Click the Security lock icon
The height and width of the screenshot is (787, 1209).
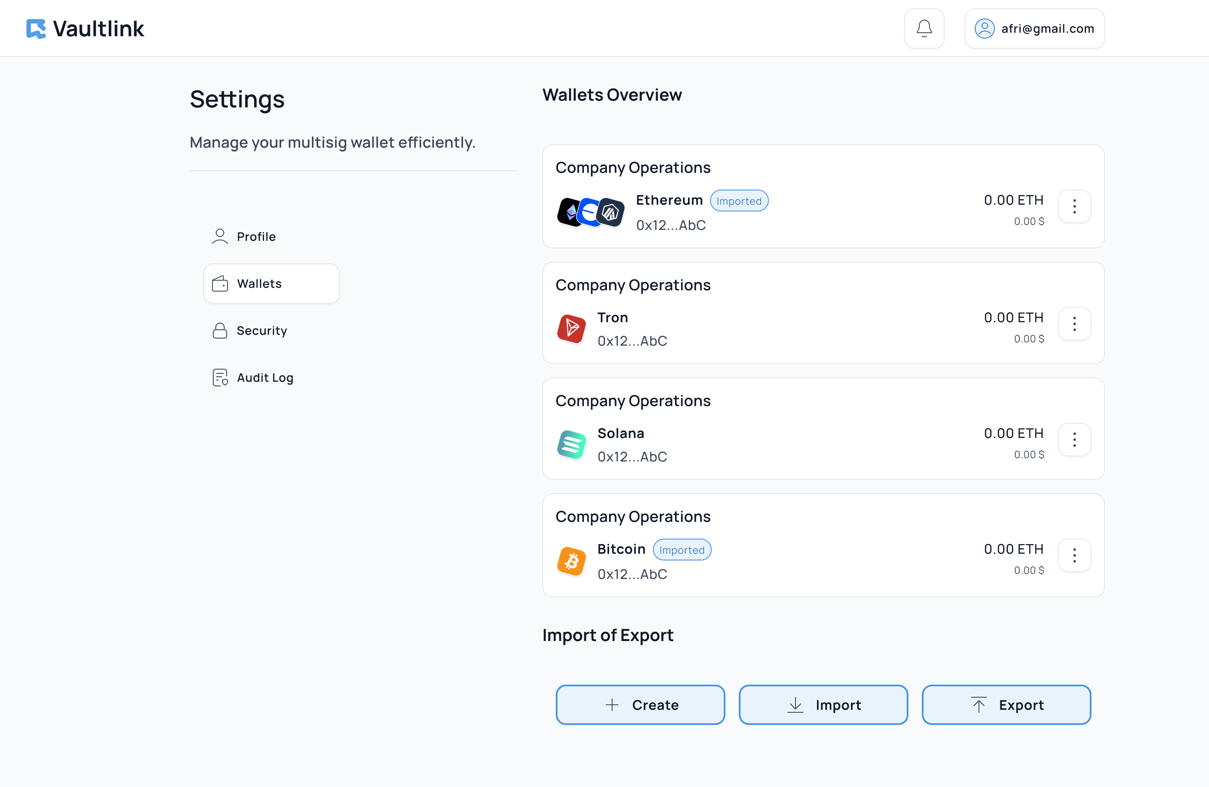pos(220,331)
